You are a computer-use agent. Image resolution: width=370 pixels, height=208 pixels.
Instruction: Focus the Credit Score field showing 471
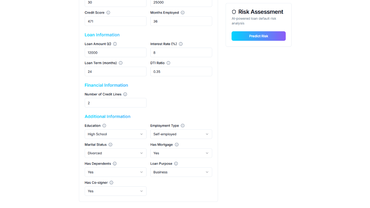pyautogui.click(x=116, y=21)
